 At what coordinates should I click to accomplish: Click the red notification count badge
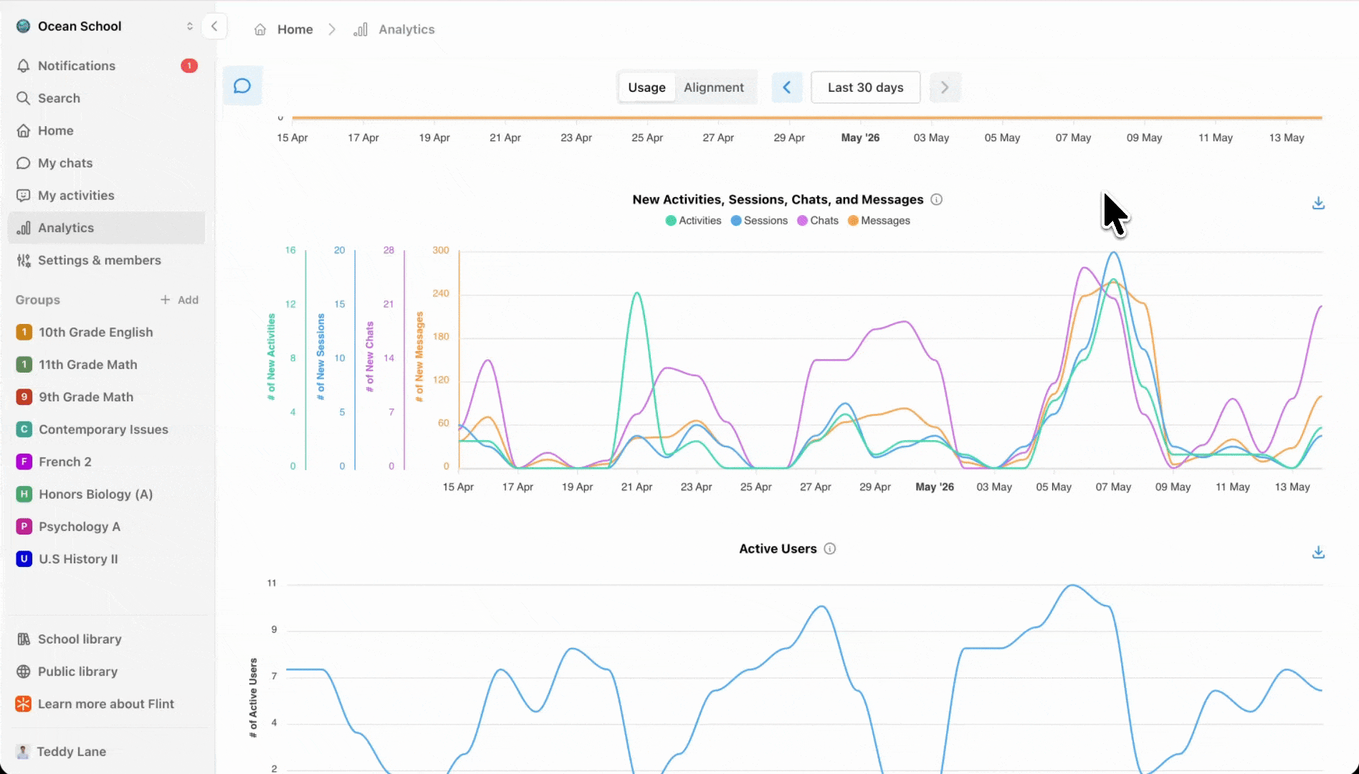[189, 66]
